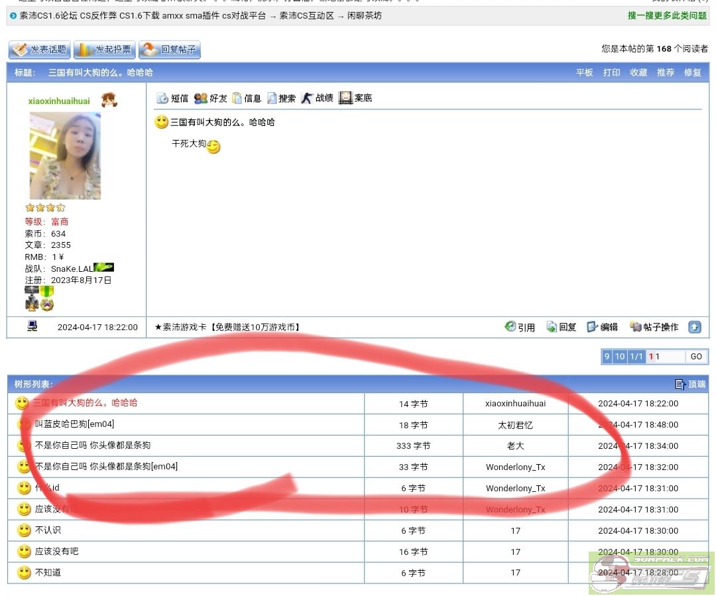Click the 短信 message icon
Image resolution: width=716 pixels, height=596 pixels.
[162, 98]
